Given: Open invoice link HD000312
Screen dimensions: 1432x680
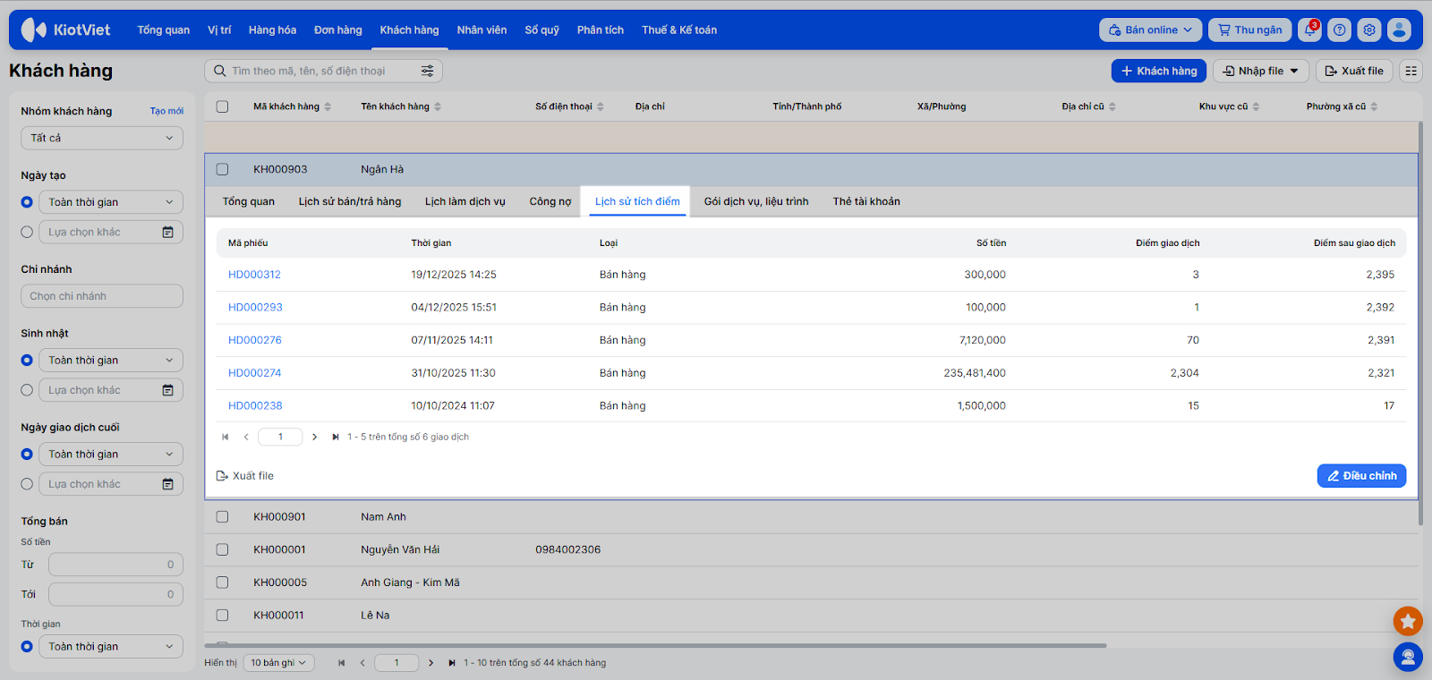Looking at the screenshot, I should (x=254, y=275).
